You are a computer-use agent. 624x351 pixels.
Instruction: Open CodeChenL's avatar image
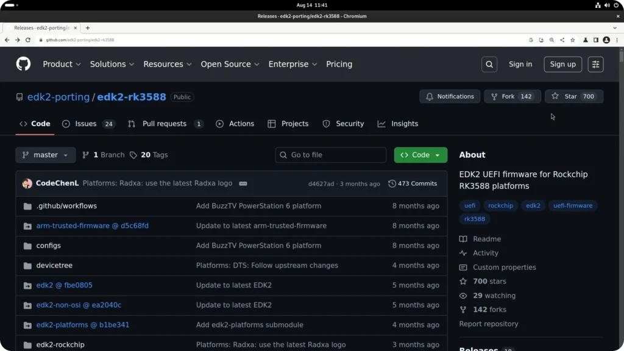pos(27,183)
